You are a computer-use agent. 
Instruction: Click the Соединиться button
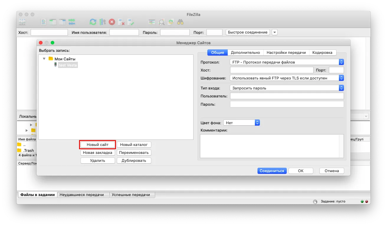tap(272, 171)
